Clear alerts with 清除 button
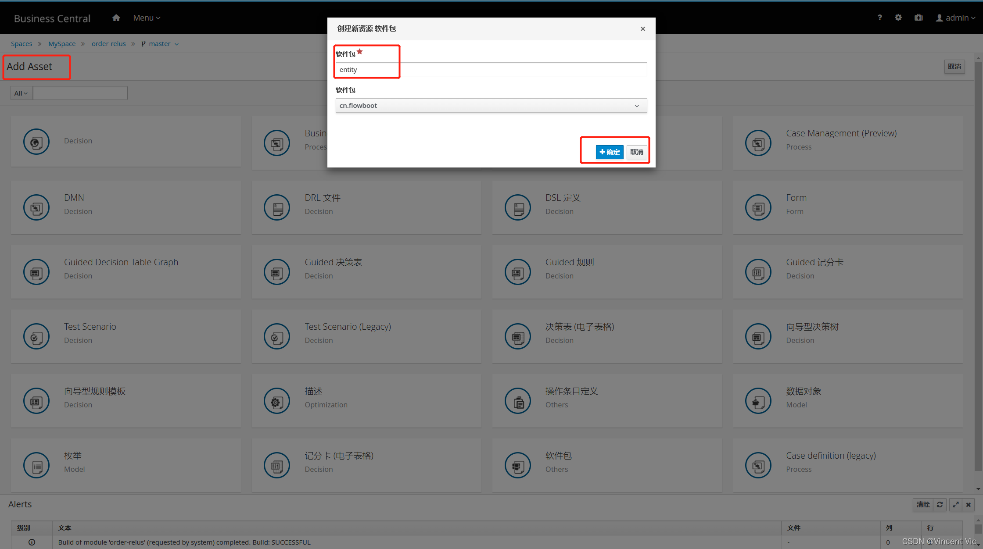Screen dimensions: 983x549 pos(923,504)
